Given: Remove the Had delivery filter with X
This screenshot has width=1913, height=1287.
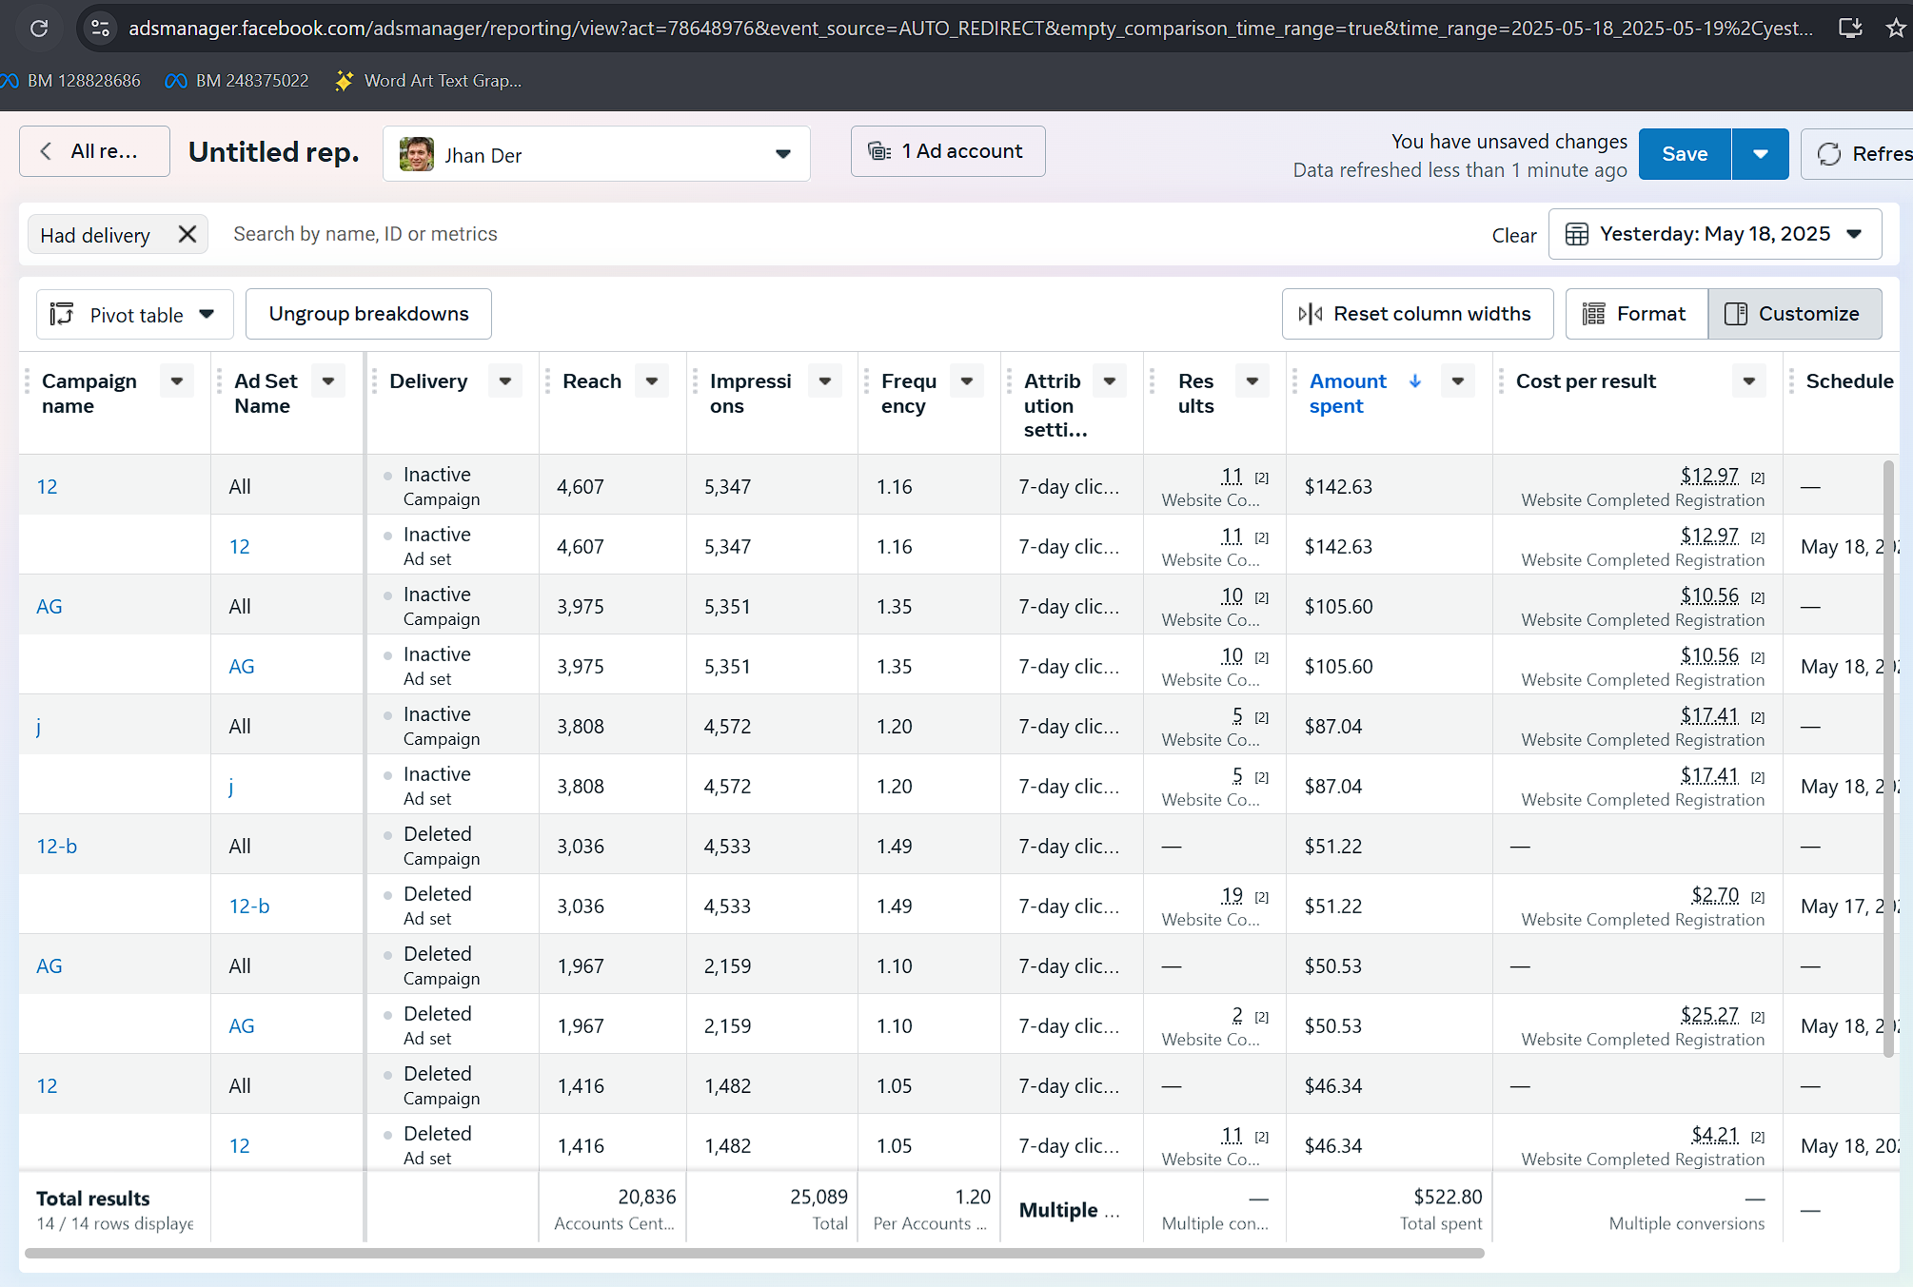Looking at the screenshot, I should 187,234.
